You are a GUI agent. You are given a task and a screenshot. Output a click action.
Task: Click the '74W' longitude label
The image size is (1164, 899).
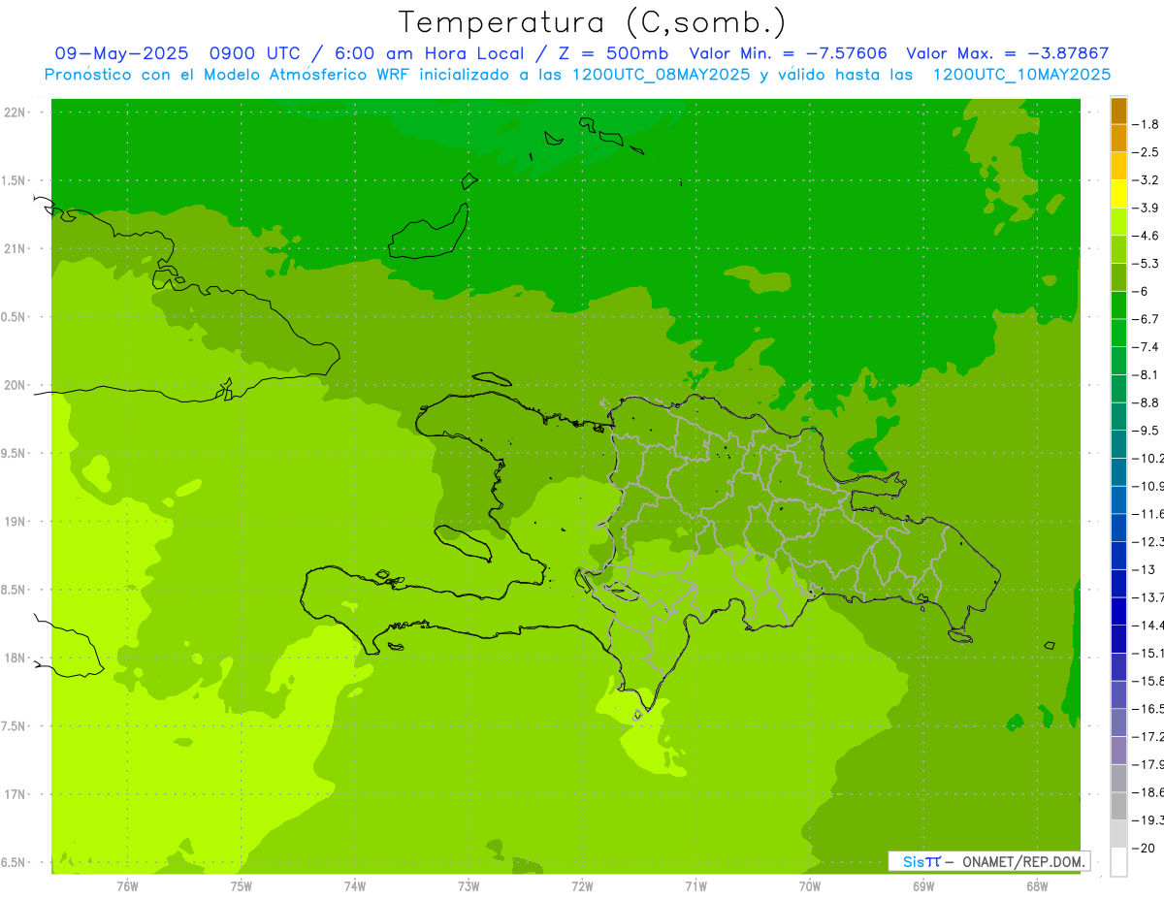coord(355,885)
